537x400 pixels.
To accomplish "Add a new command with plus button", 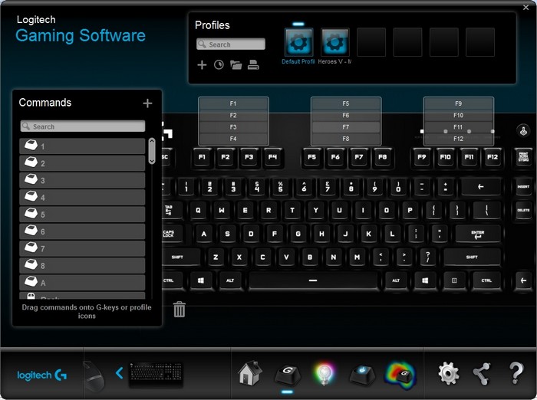I will pos(147,103).
